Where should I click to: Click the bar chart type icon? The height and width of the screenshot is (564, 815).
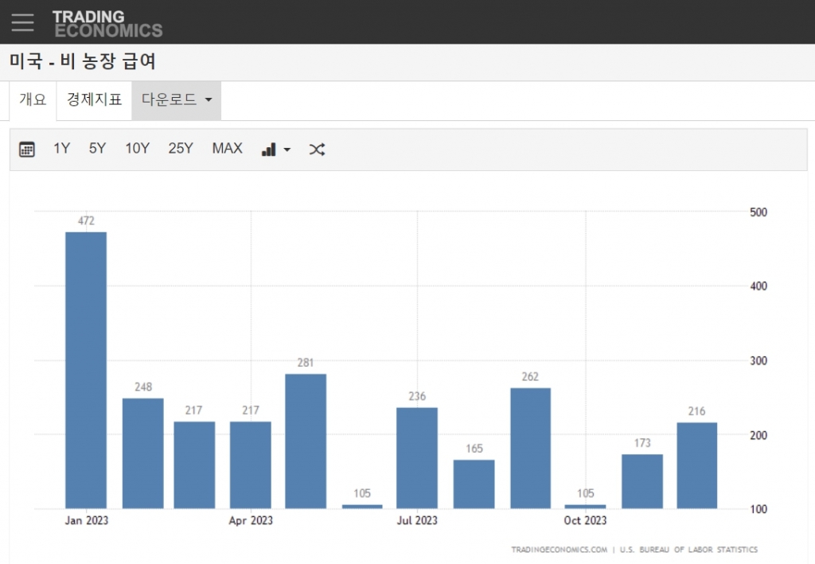click(269, 150)
